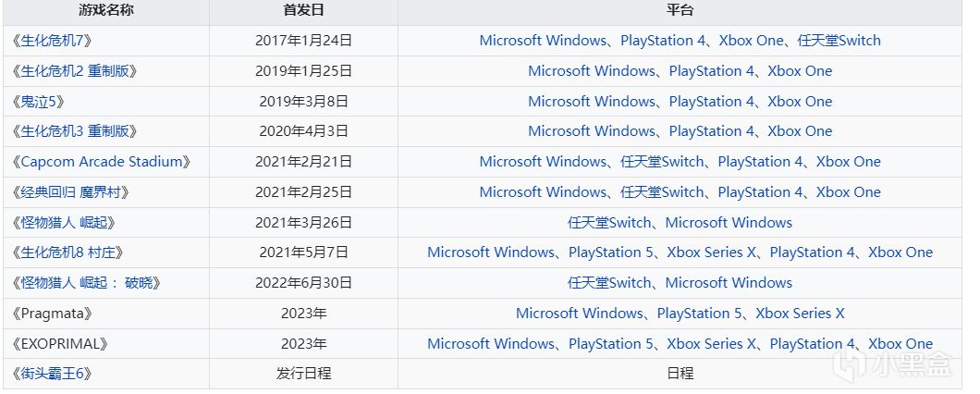980x394 pixels.
Task: Click Microsoft Windows in the 怪物猎人 崛起：破晓 row
Action: coord(729,283)
